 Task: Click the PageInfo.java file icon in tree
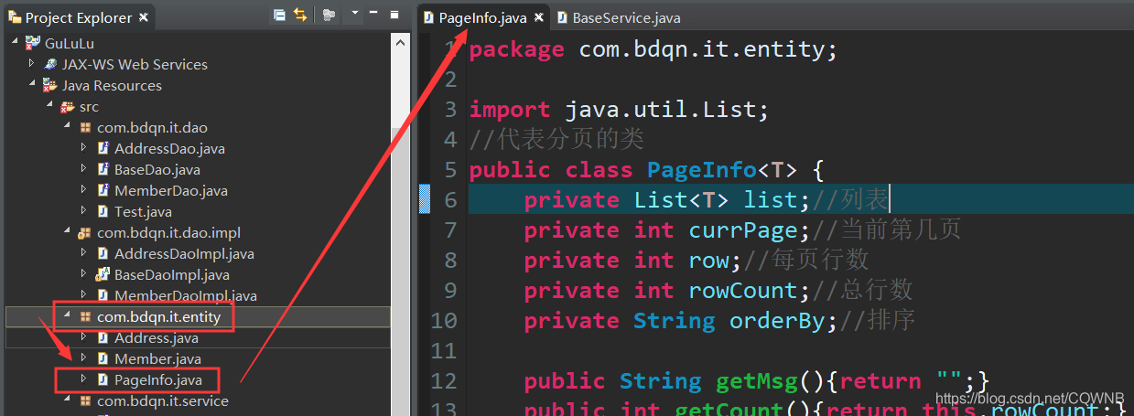coord(103,379)
